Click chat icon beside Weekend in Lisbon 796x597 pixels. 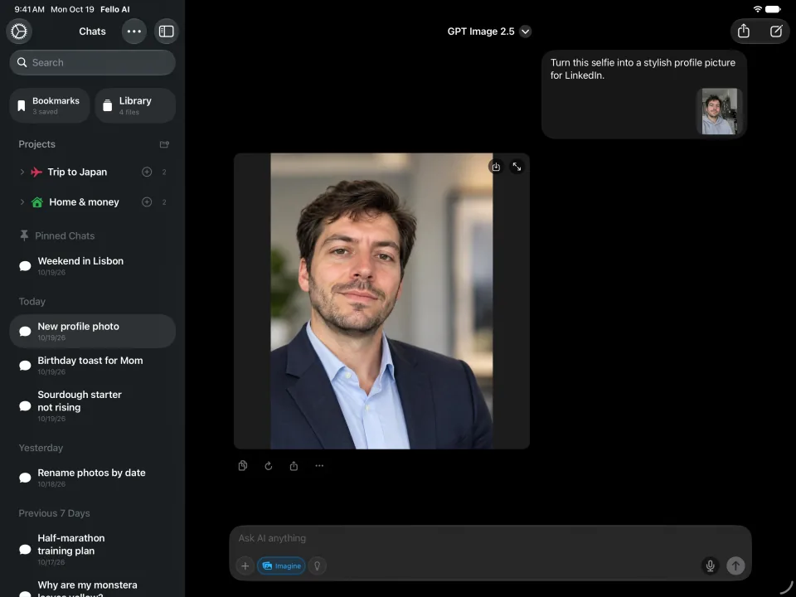click(x=25, y=266)
